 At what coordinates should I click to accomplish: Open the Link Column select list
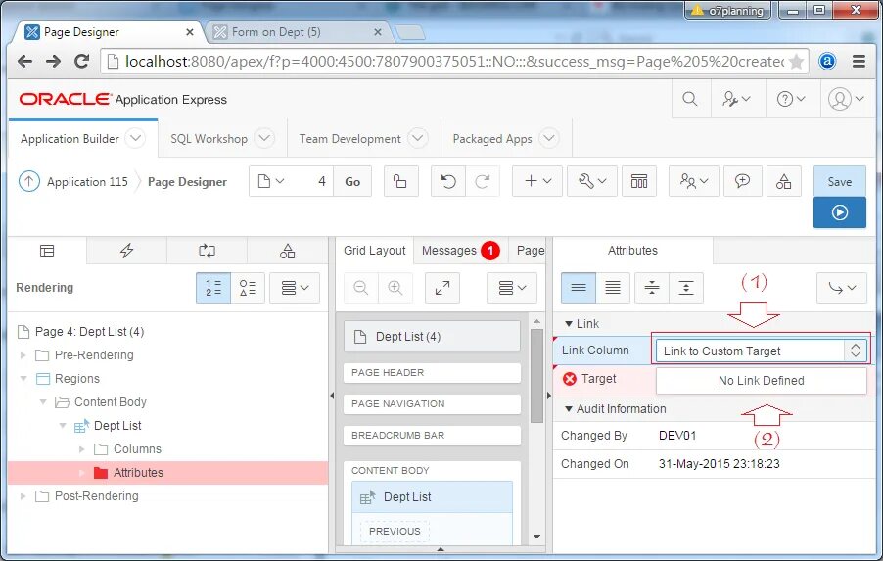click(x=761, y=351)
